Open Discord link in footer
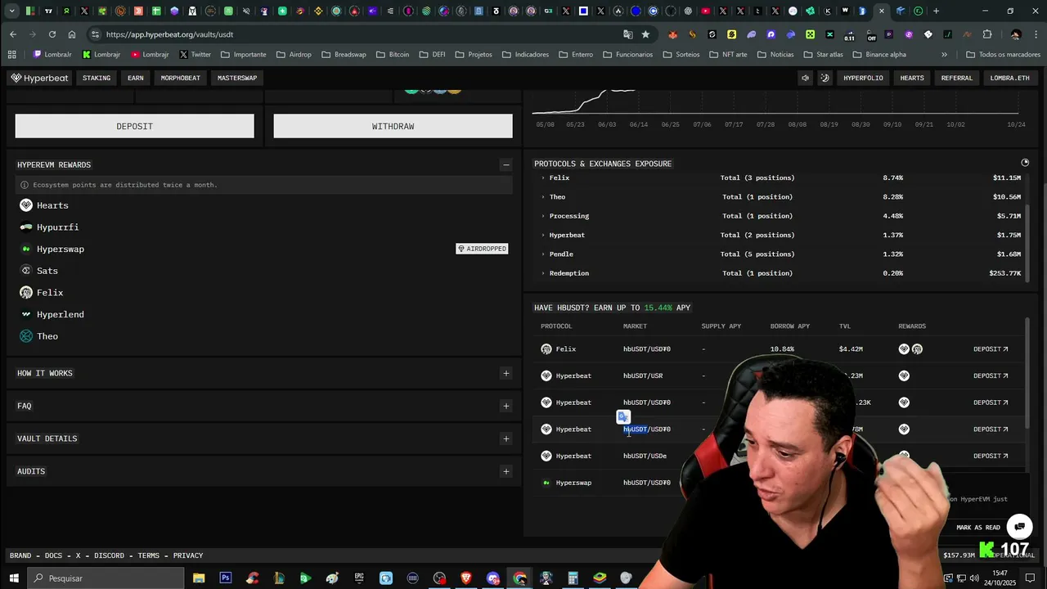 coord(109,555)
